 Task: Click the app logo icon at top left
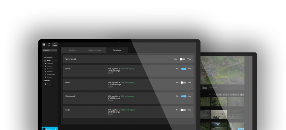pos(44,44)
